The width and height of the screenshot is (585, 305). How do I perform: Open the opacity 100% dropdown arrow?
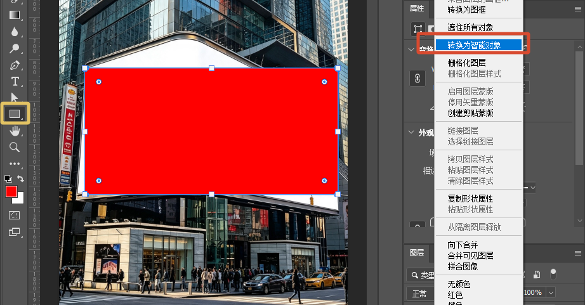tap(551, 293)
